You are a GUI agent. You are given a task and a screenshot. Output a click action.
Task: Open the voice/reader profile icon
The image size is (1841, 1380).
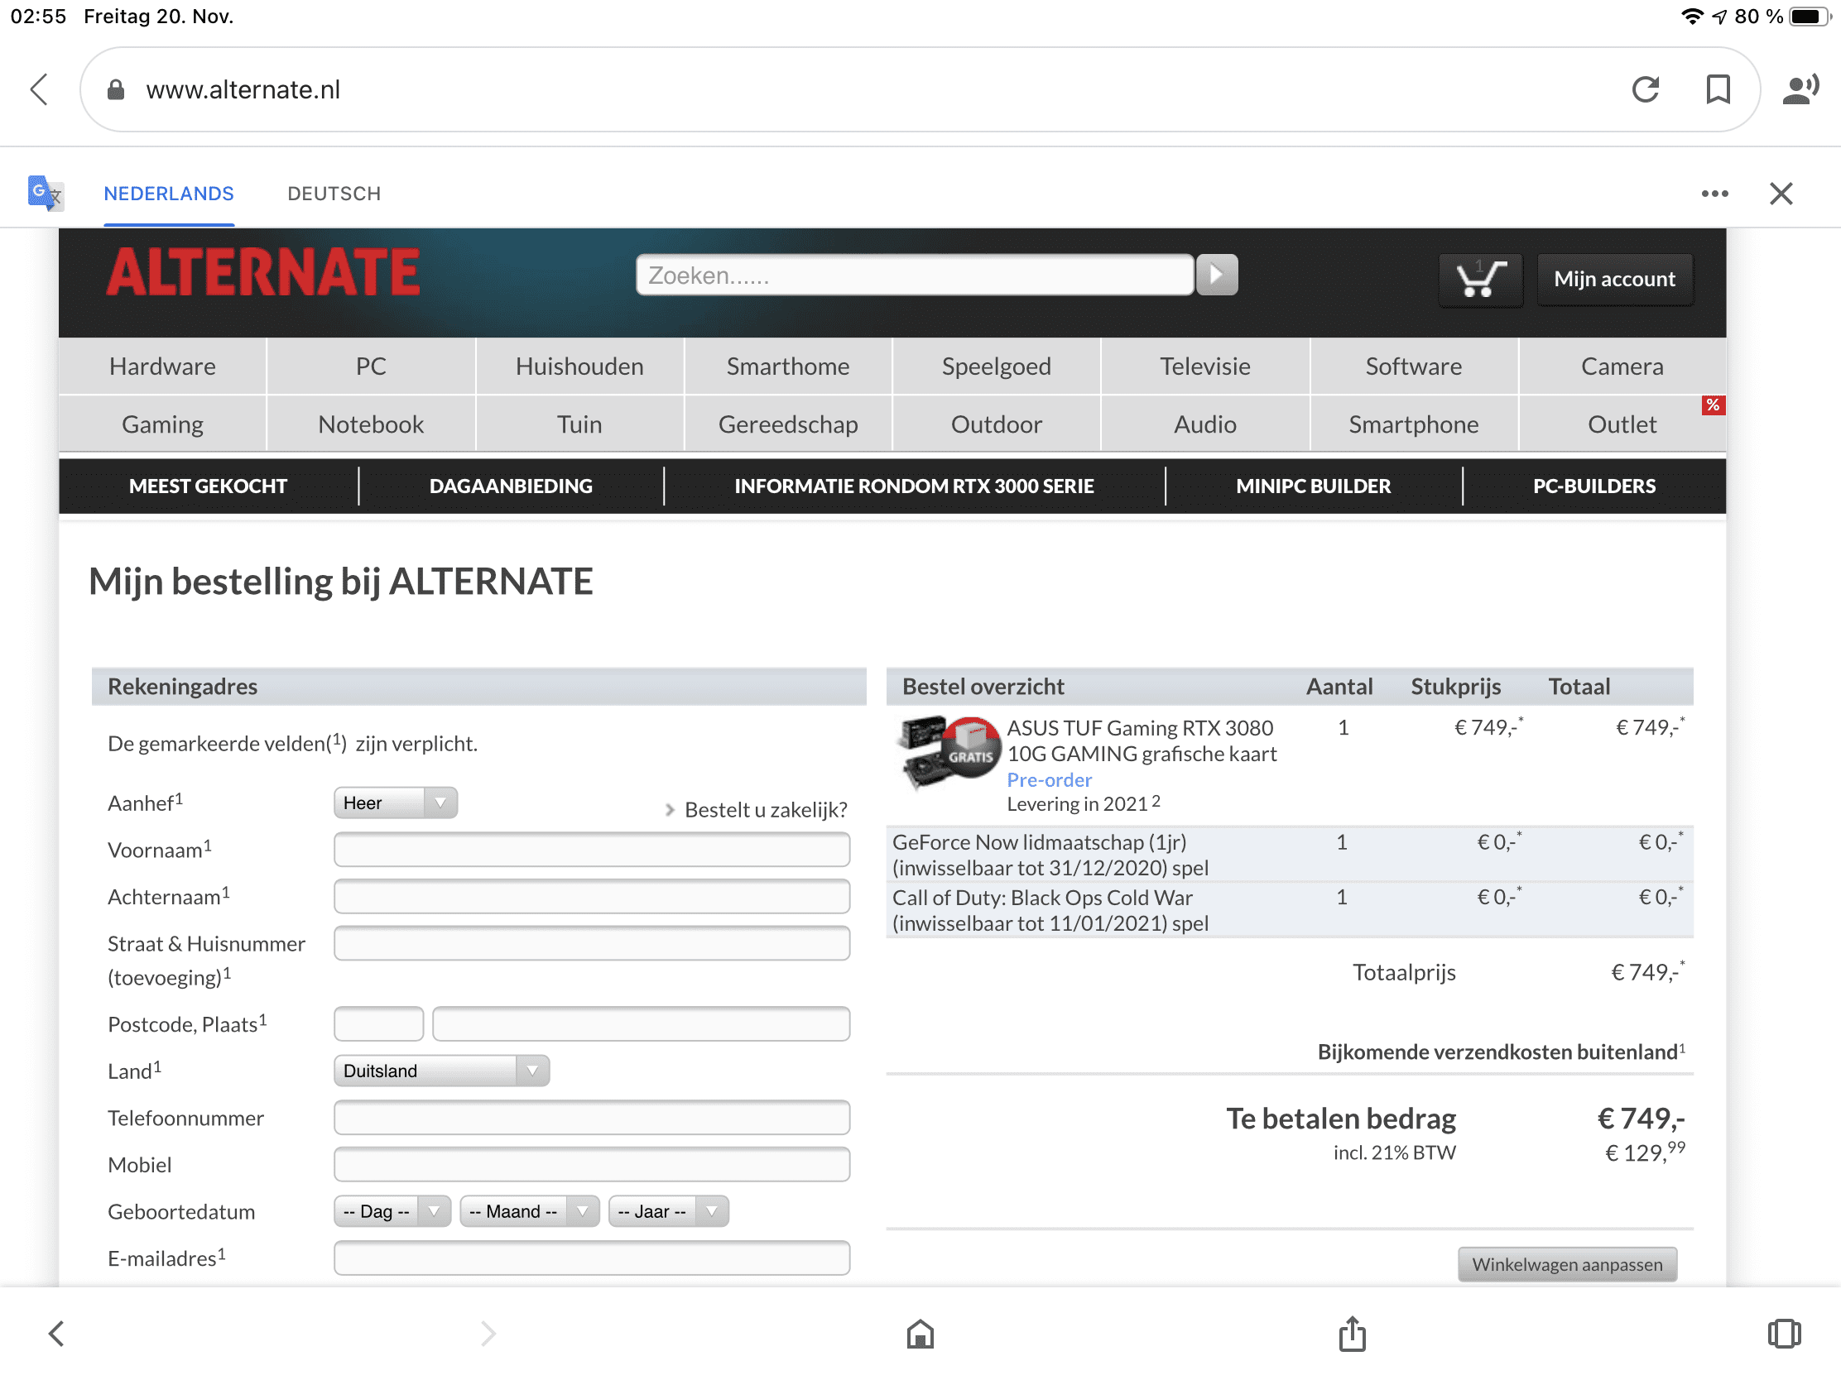(x=1800, y=89)
